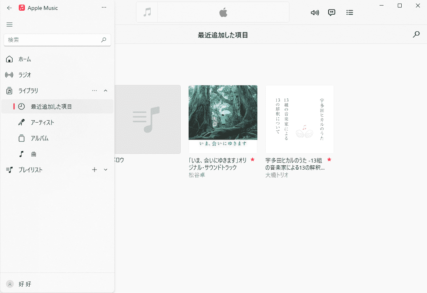Add new playlist with plus icon
Screen dimensions: 427x293
point(94,170)
